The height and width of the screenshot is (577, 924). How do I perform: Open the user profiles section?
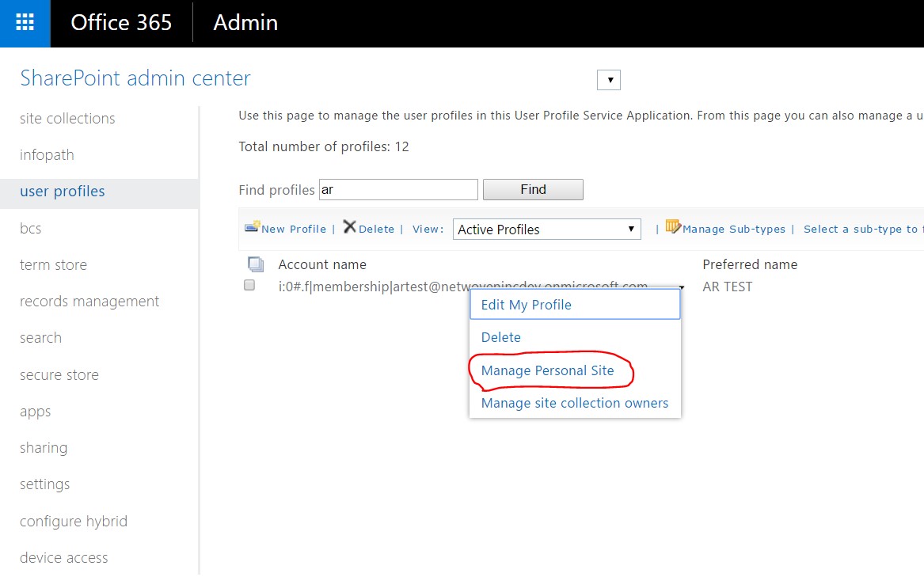coord(62,191)
